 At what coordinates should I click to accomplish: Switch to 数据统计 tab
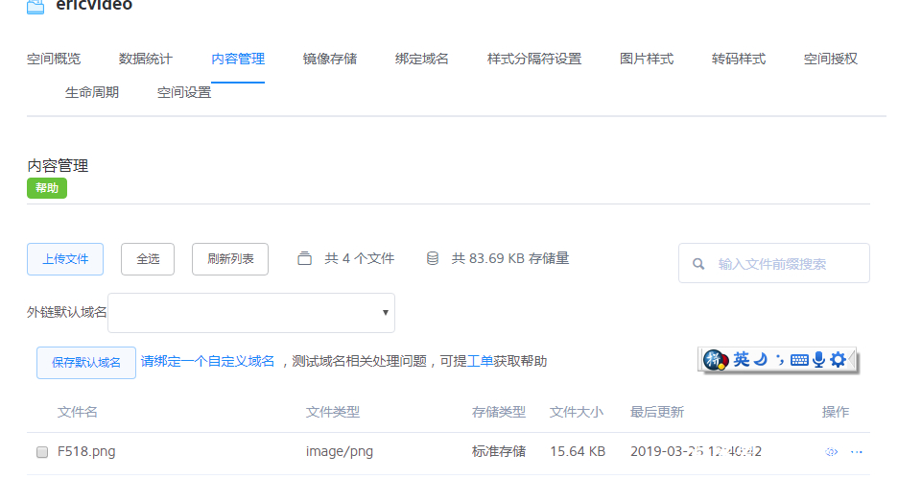tap(146, 59)
